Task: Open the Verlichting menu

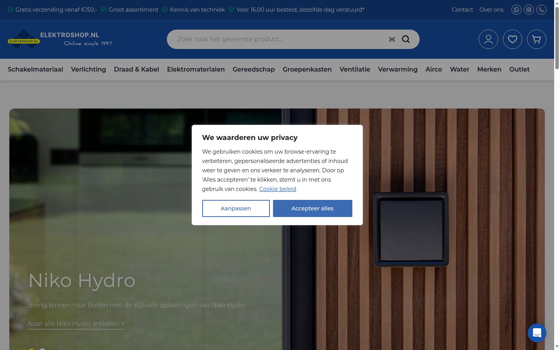Action: [x=88, y=69]
